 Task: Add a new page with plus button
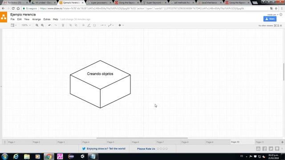point(282,142)
